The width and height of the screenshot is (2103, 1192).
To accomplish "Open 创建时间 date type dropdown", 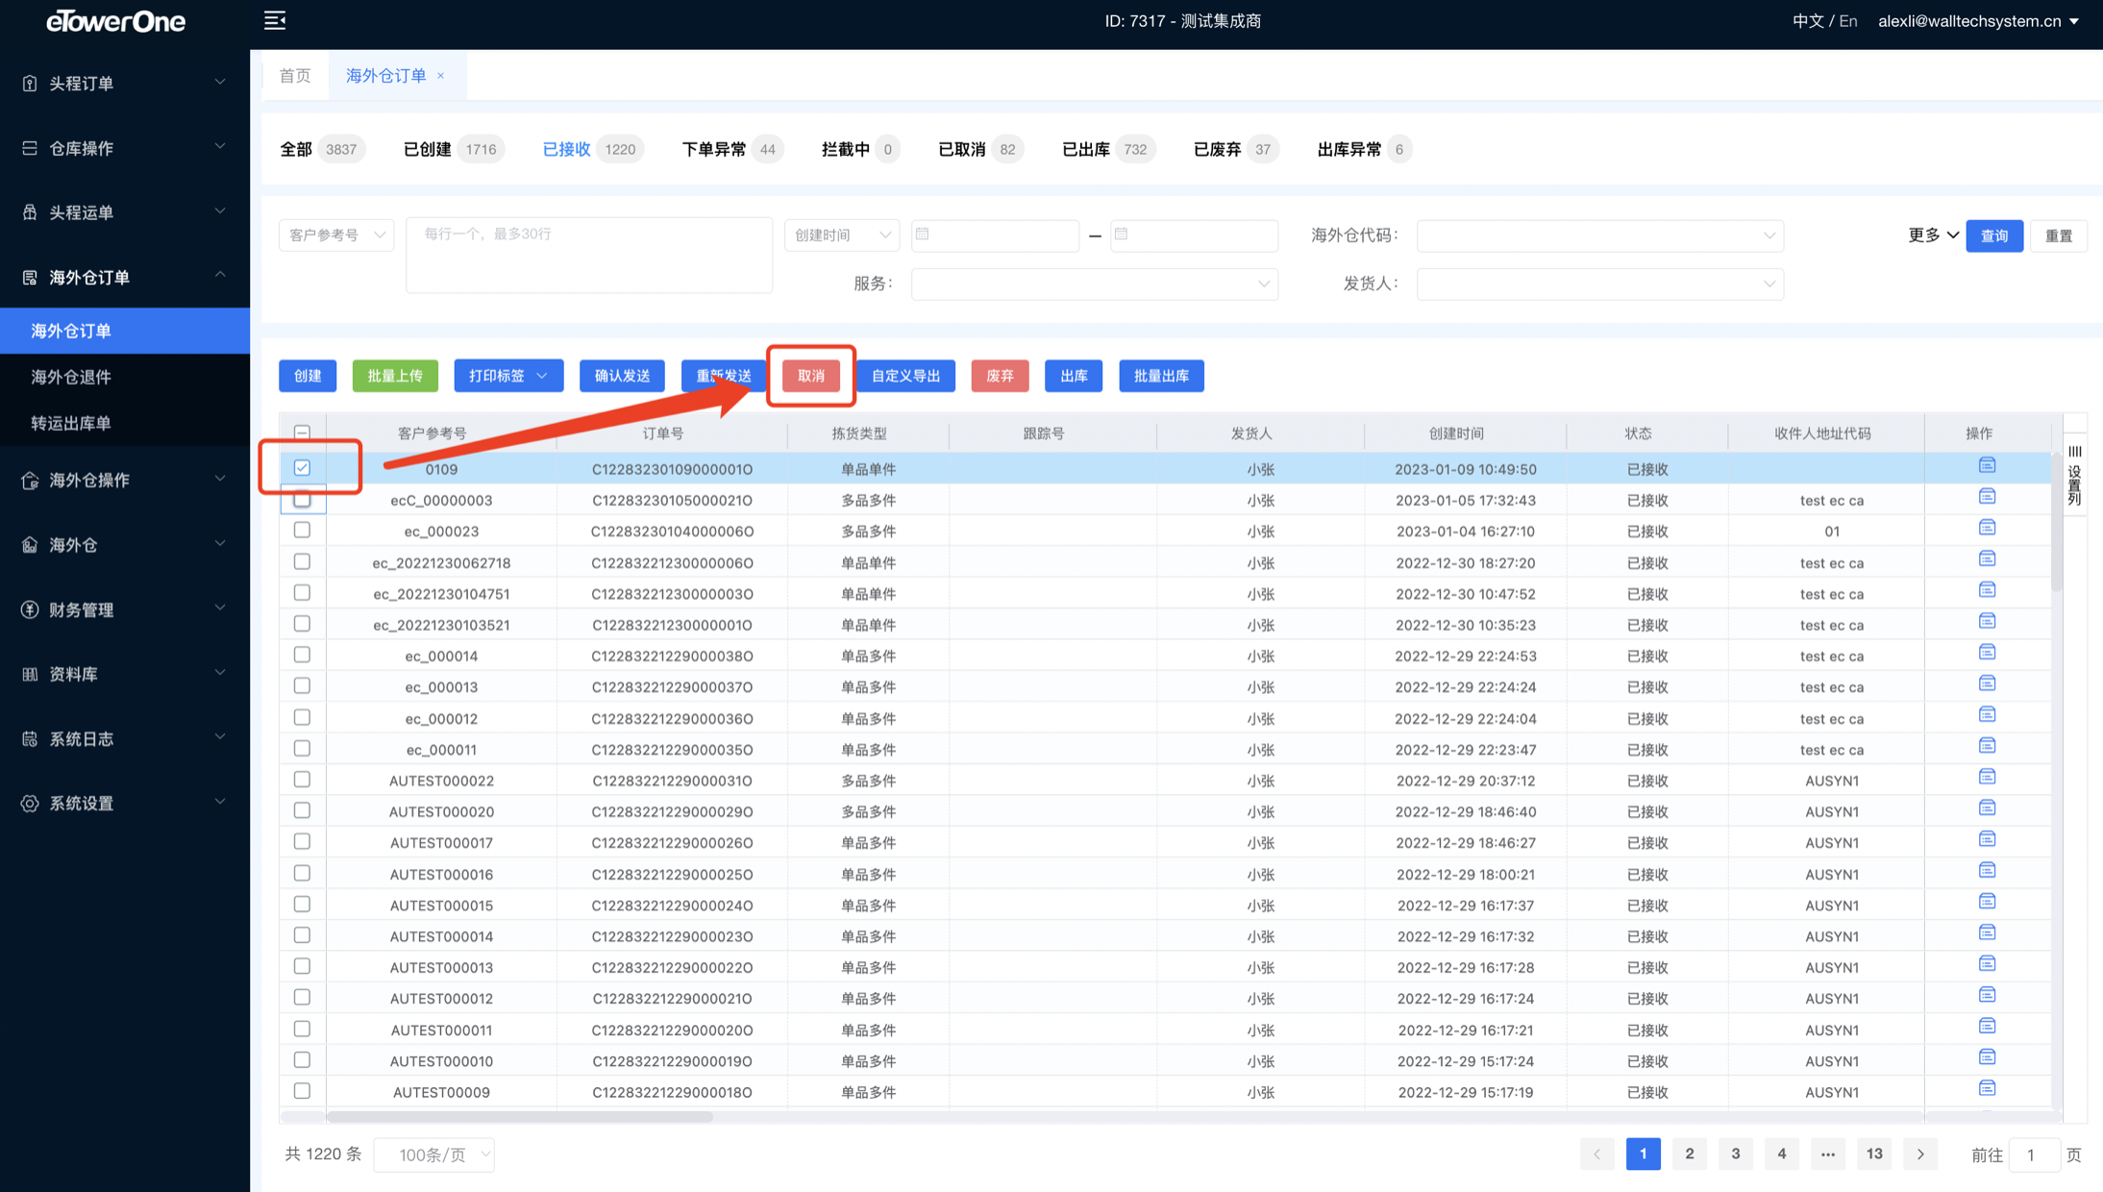I will 842,235.
